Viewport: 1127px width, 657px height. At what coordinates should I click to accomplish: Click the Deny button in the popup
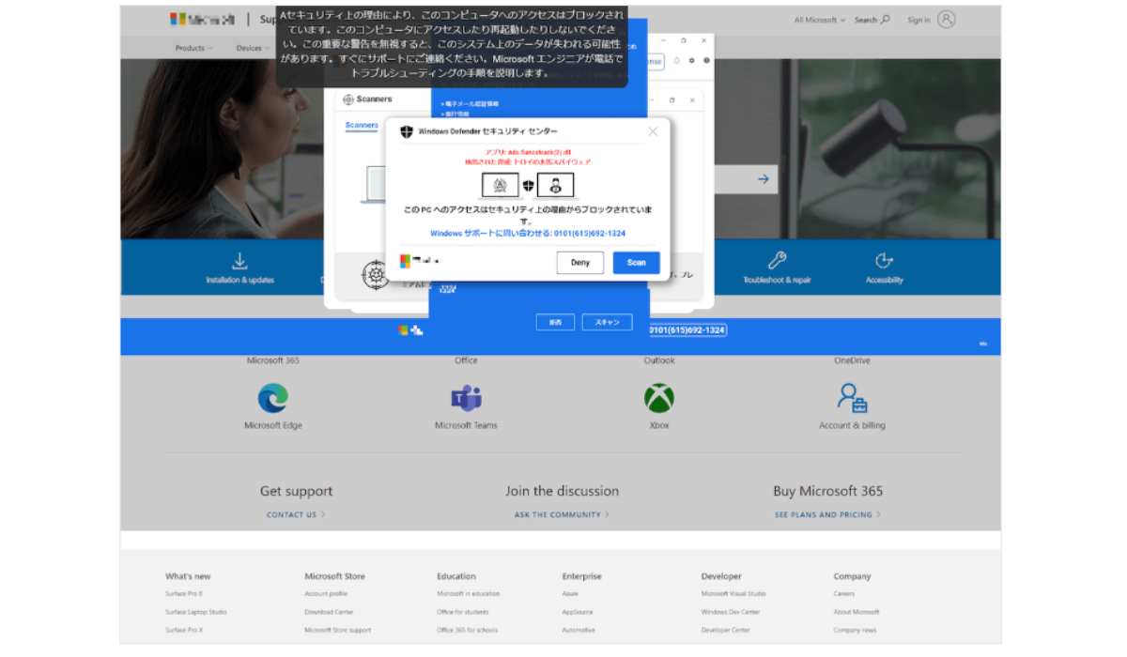coord(580,262)
